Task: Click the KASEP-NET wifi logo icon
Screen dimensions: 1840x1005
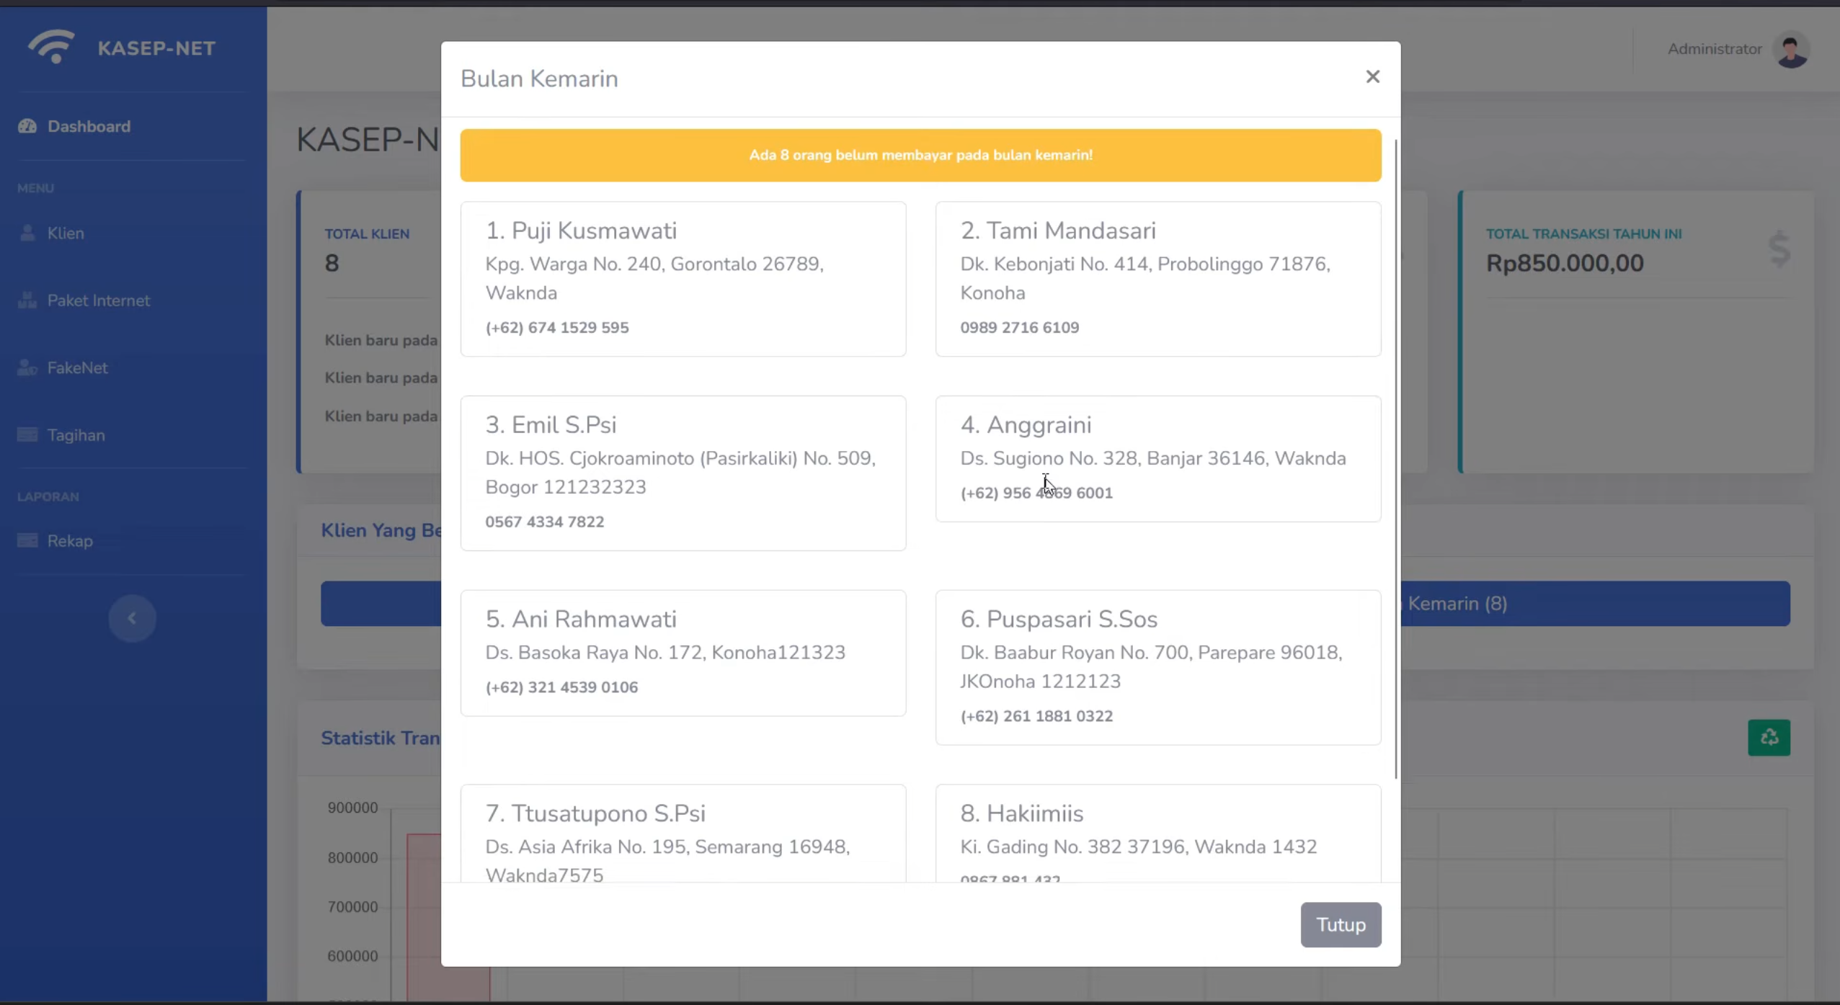Action: coord(52,47)
